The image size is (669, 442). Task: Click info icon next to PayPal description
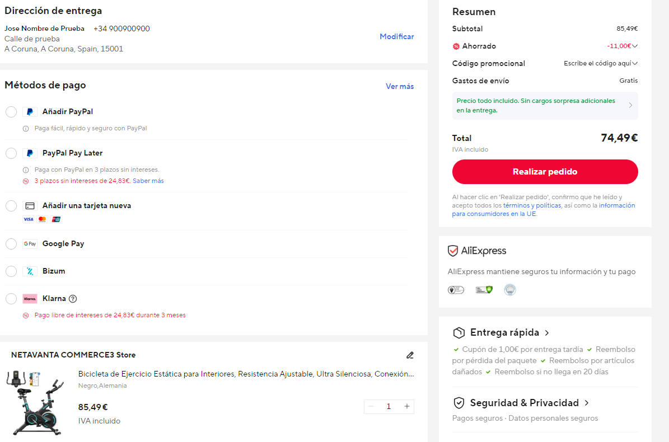click(x=26, y=129)
